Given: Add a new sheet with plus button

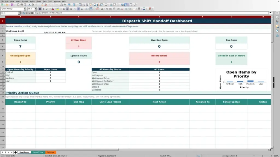Looking at the screenshot, I should pos(15,152).
